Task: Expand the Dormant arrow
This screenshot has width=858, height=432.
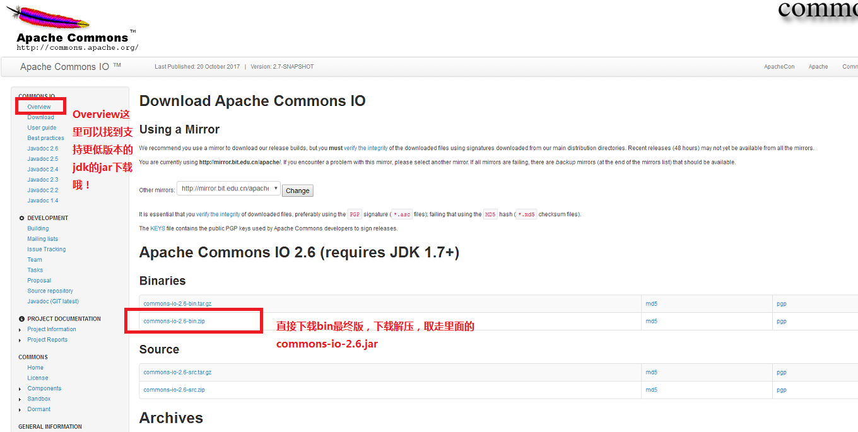Action: [21, 410]
